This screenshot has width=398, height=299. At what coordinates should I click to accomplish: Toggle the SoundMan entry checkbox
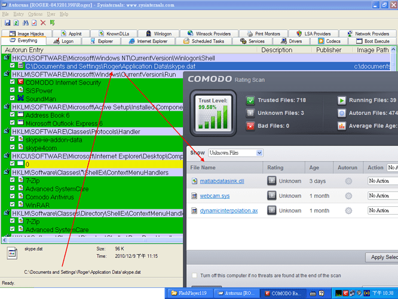tap(12, 98)
